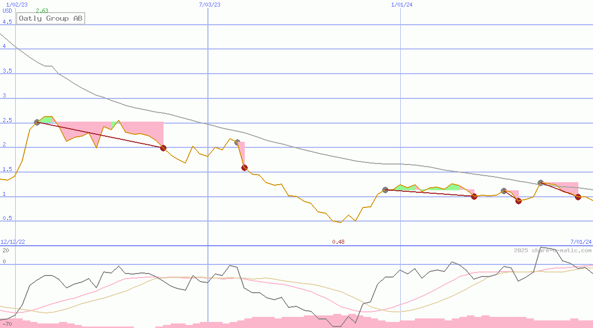Click the 4.5 price axis label
593x328 pixels.
point(7,22)
